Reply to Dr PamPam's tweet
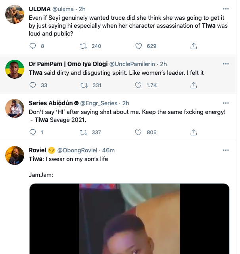 tap(33, 85)
